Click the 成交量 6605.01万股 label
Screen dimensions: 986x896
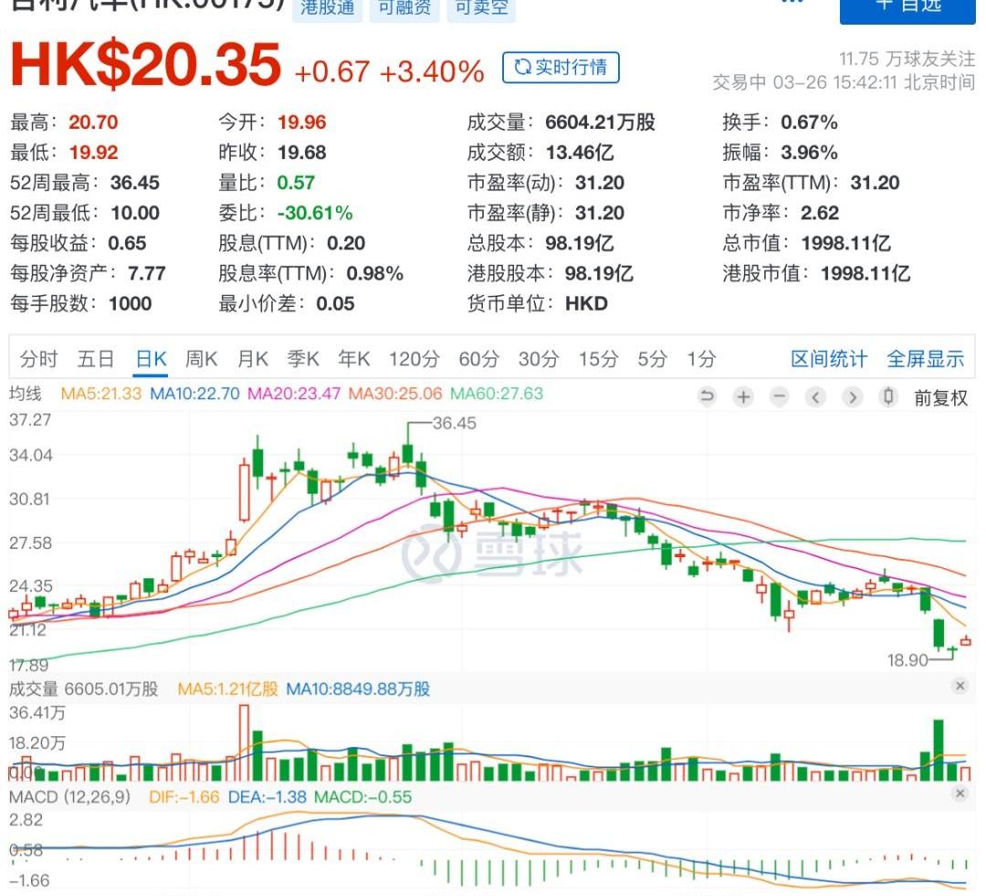[x=84, y=689]
